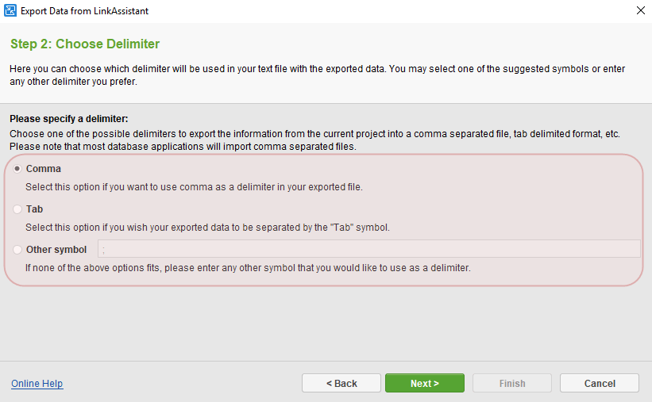Click the 'Step 2: Choose Delimiter' heading
This screenshot has width=652, height=402.
pyautogui.click(x=85, y=44)
